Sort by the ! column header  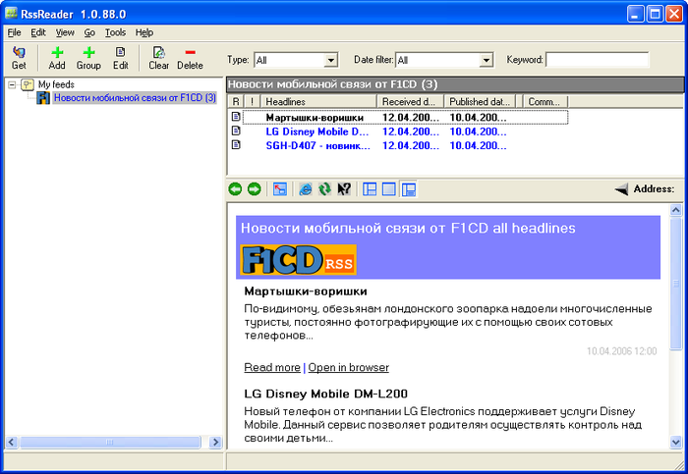click(252, 102)
